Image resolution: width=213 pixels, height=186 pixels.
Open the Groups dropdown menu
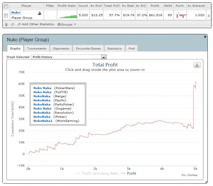click(67, 24)
